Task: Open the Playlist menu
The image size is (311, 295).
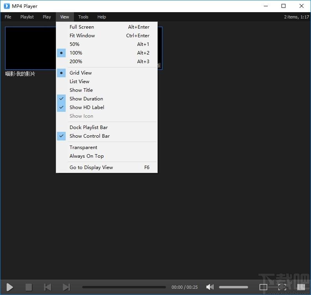Action: (x=27, y=17)
